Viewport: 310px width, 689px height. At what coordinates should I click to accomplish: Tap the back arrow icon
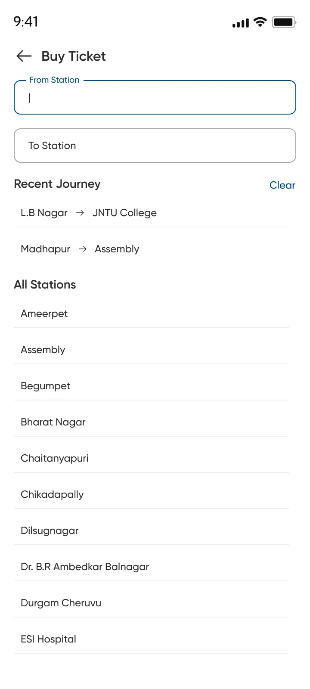24,56
